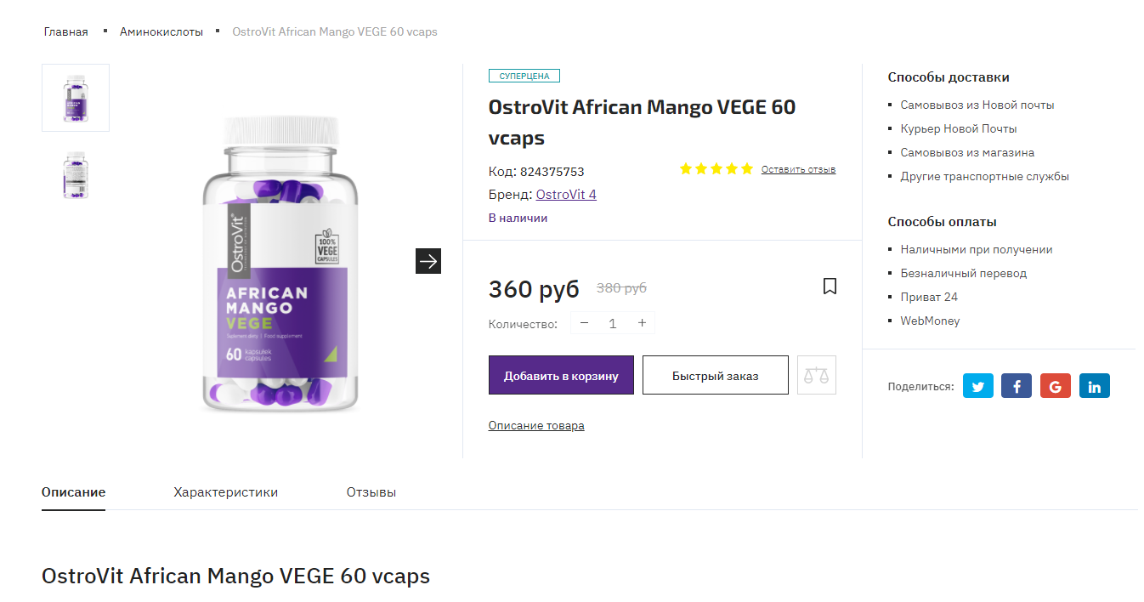The height and width of the screenshot is (602, 1144).
Task: Open the Отзывы tab
Action: tap(371, 492)
